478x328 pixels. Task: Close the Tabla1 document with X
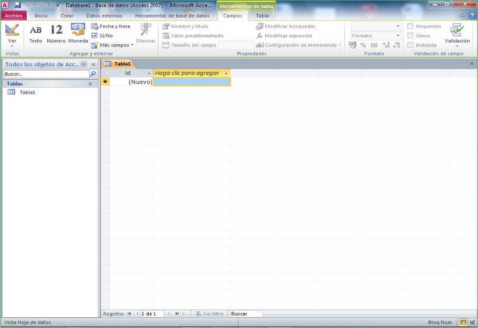[472, 64]
